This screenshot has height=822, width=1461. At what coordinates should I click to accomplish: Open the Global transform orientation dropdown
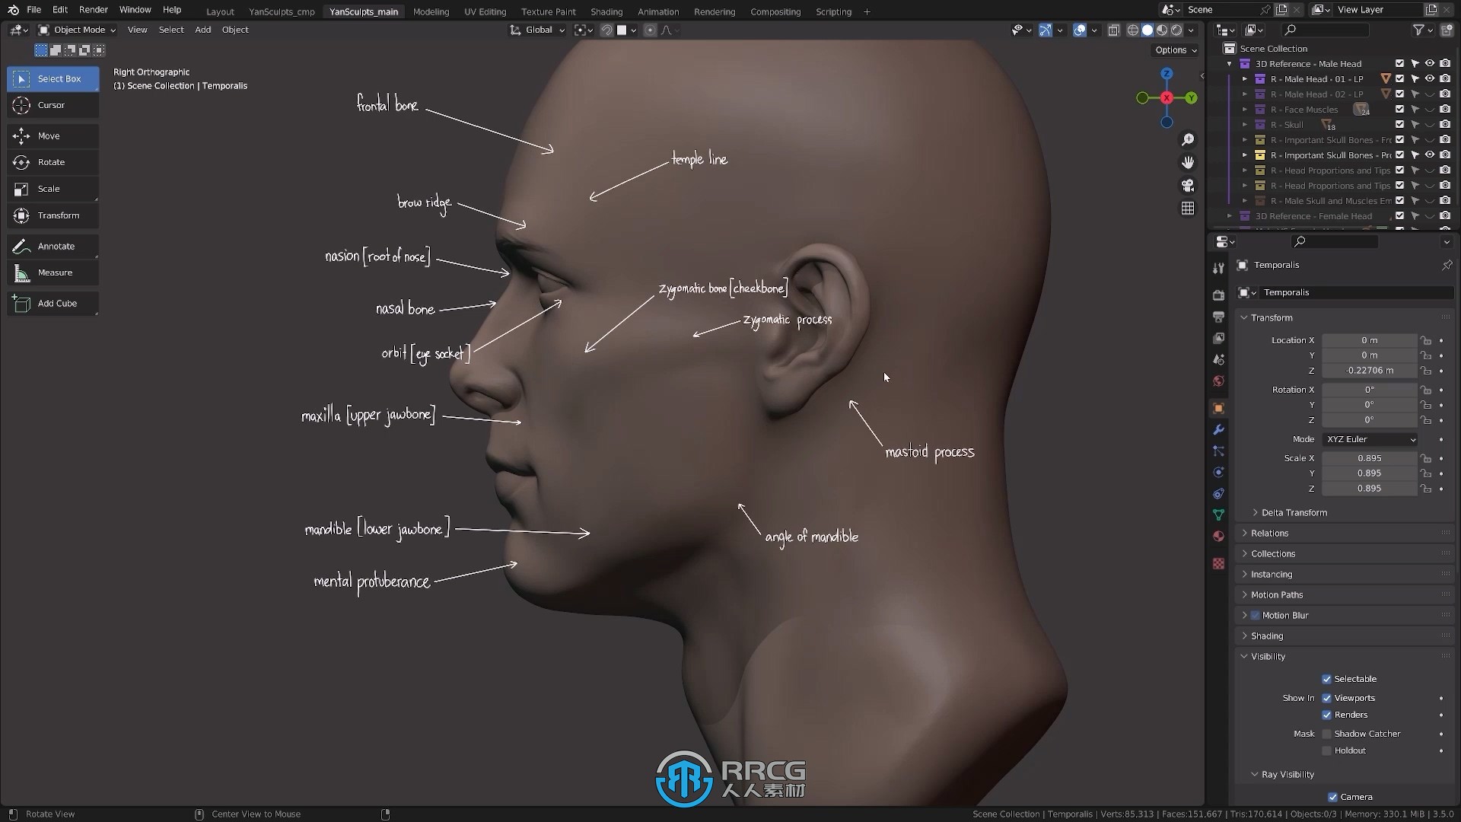point(538,30)
